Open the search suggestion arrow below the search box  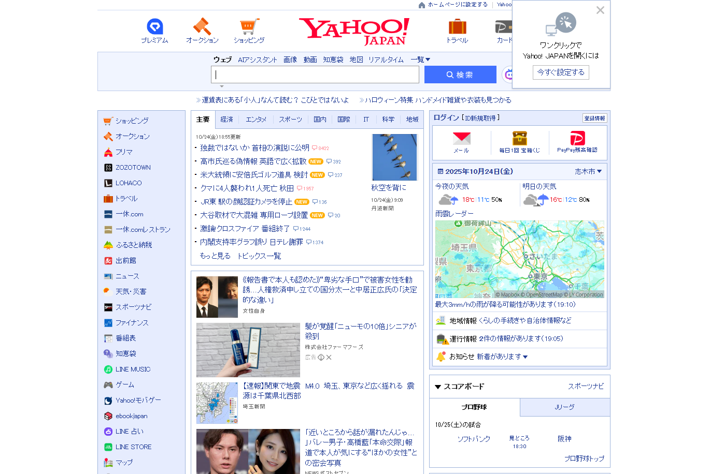click(222, 86)
